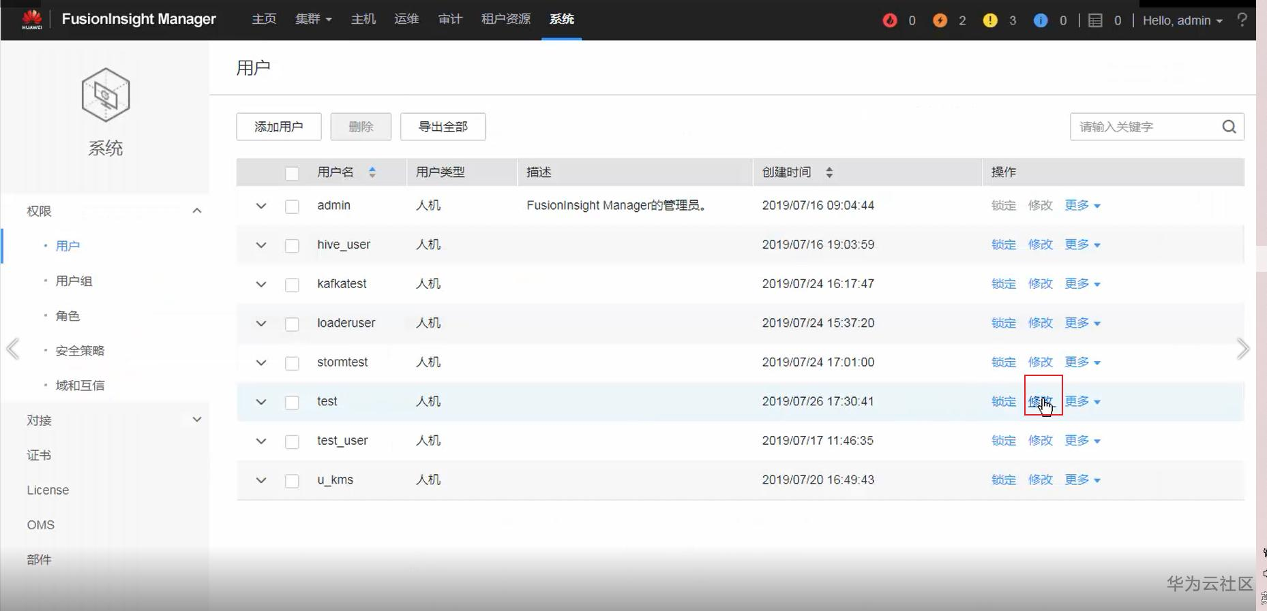The image size is (1267, 611).
Task: Select the admin user checkbox
Action: pos(292,206)
